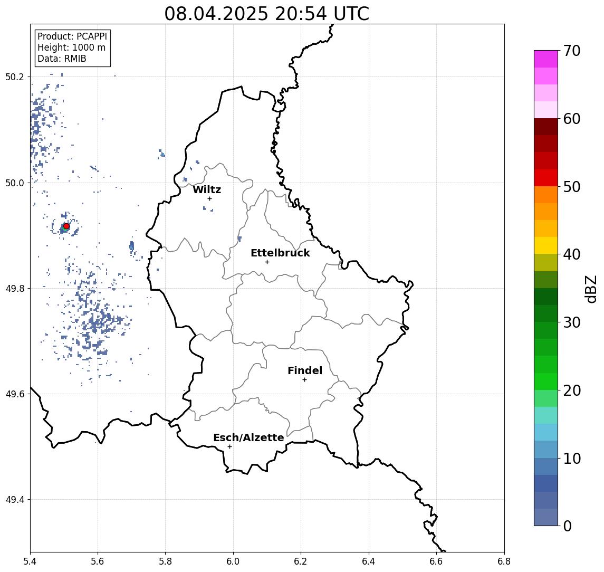
Task: Click the colorbar tick label 30
Action: tap(572, 322)
